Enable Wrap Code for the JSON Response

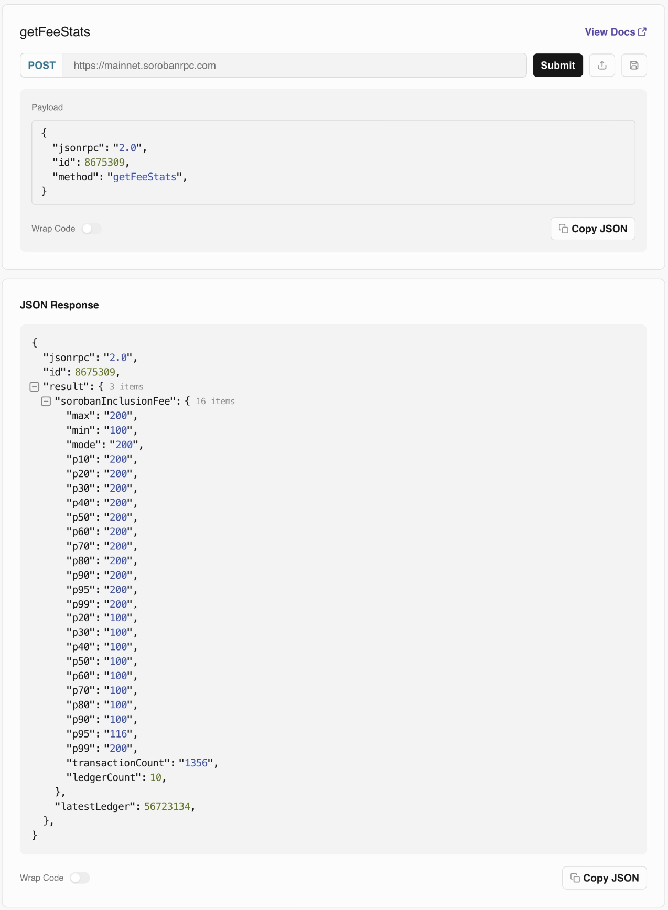click(x=80, y=878)
